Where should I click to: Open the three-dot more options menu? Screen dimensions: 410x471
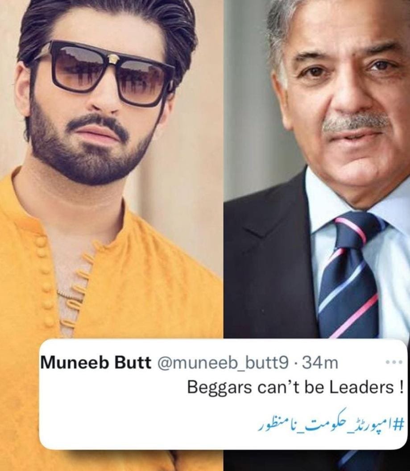(x=394, y=362)
